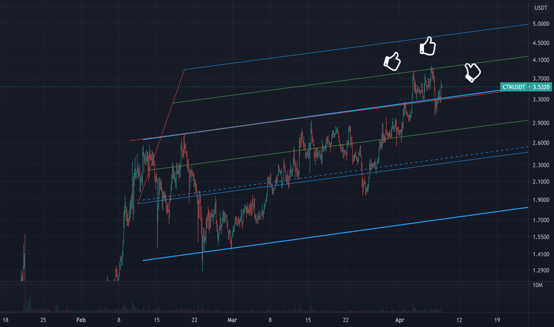The image size is (554, 327).
Task: Click the Apr label on time axis
Action: coord(399,320)
